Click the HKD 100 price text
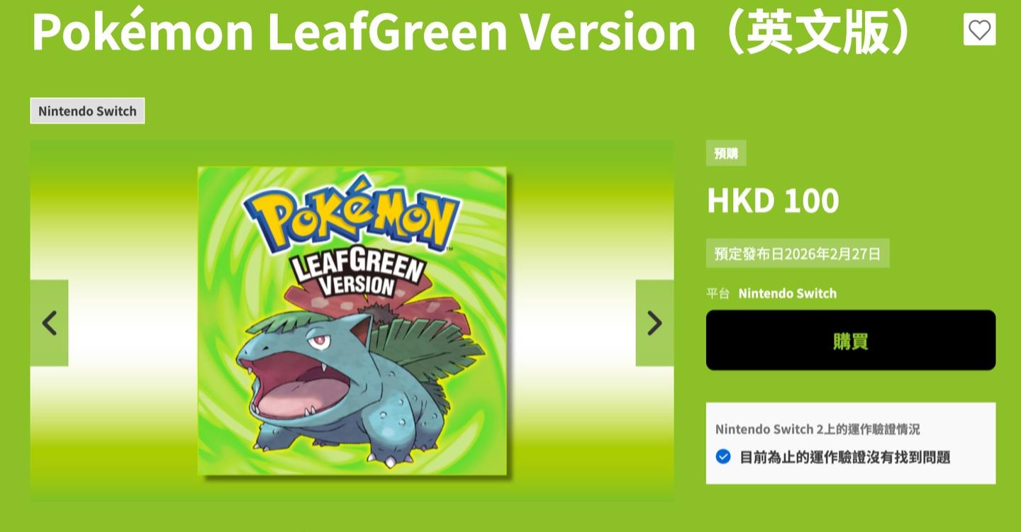 (x=773, y=201)
